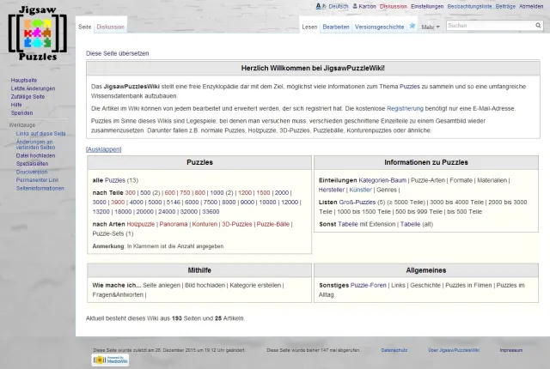550x369 pixels.
Task: Open Datei hochladen in sidebar
Action: click(35, 155)
